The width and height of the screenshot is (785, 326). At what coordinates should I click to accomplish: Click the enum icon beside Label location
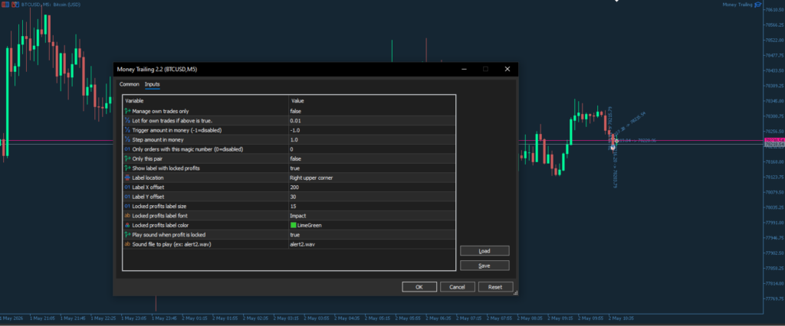(x=127, y=178)
